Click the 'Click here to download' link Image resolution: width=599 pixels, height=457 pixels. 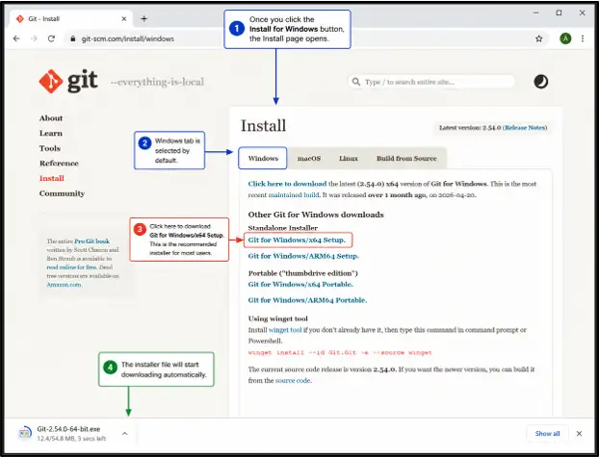click(287, 184)
